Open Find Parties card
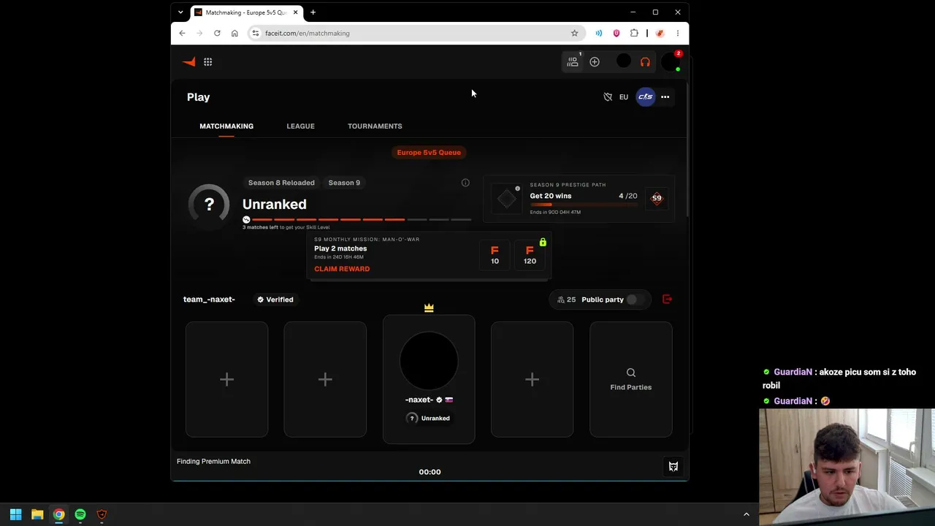This screenshot has height=526, width=935. point(631,379)
